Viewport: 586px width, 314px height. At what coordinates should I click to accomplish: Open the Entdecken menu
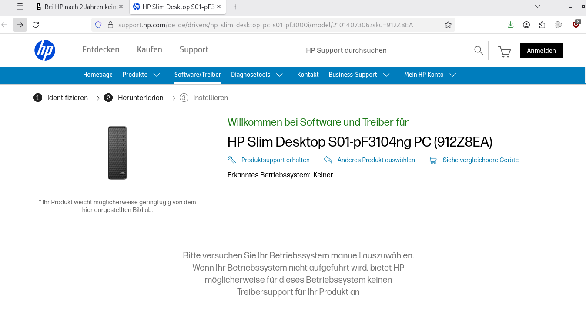tap(101, 49)
